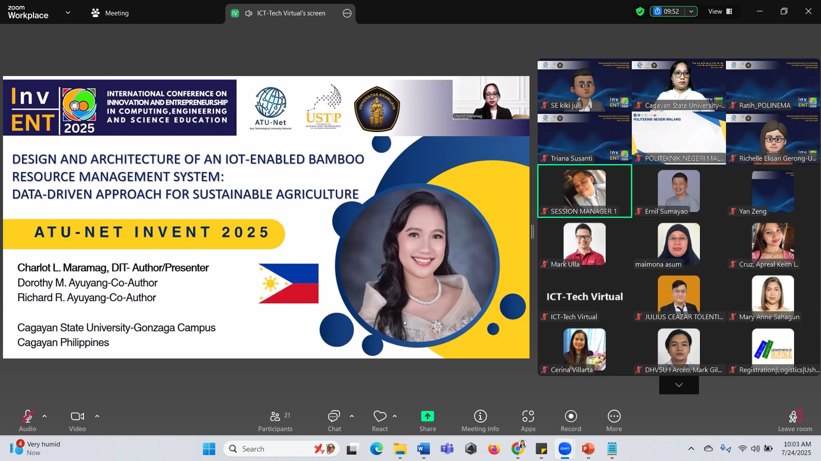This screenshot has height=461, width=821.
Task: Open Microsoft Word from the taskbar
Action: (423, 449)
